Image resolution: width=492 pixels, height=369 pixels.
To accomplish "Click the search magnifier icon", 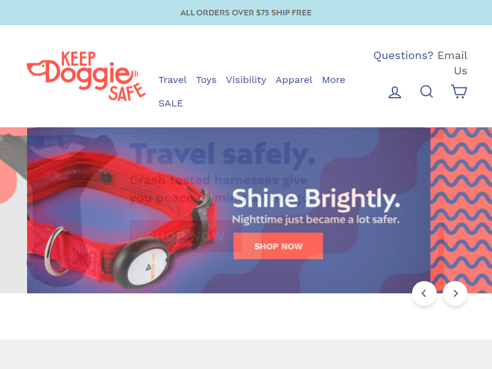I will [427, 92].
